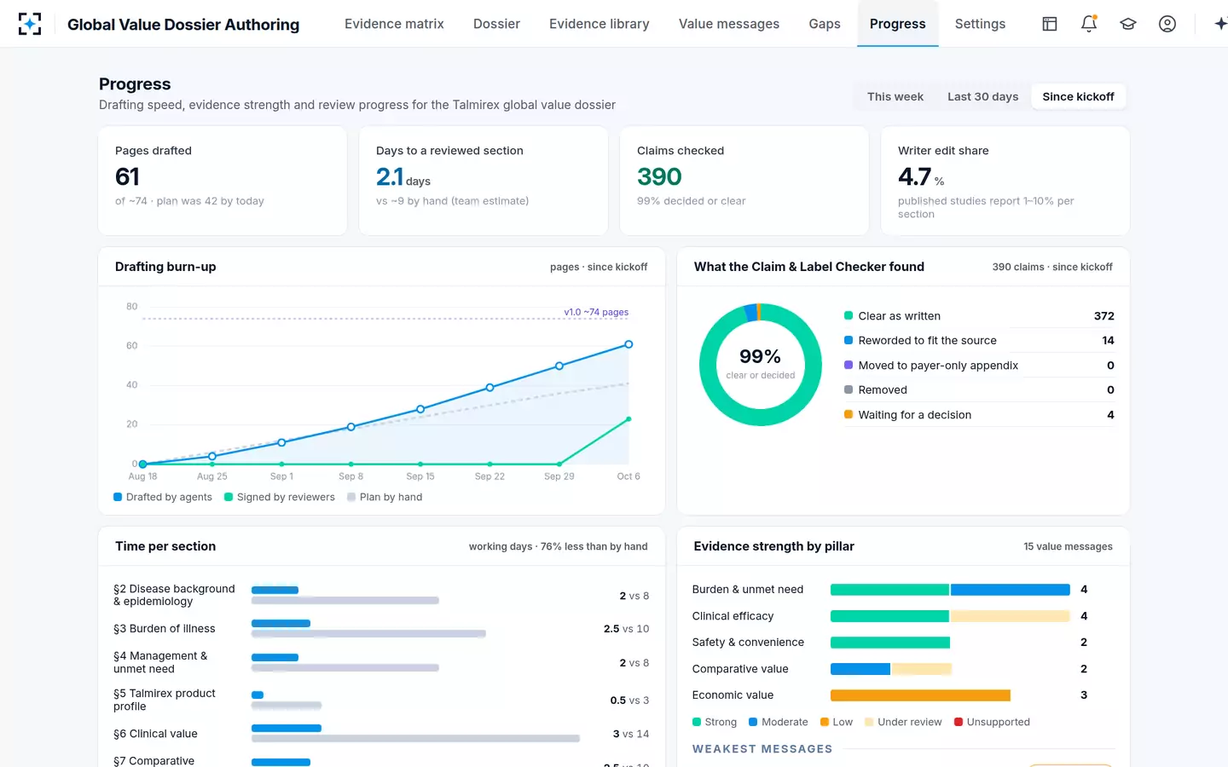Click the Oct 6 agents data point
Viewport: 1228px width, 767px height.
[628, 344]
